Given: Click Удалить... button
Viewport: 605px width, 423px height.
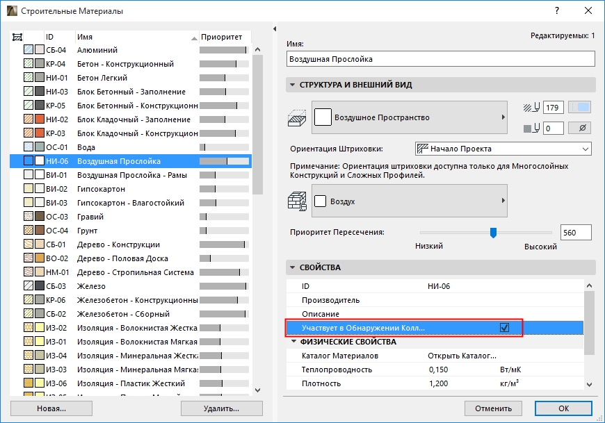Looking at the screenshot, I should (221, 408).
